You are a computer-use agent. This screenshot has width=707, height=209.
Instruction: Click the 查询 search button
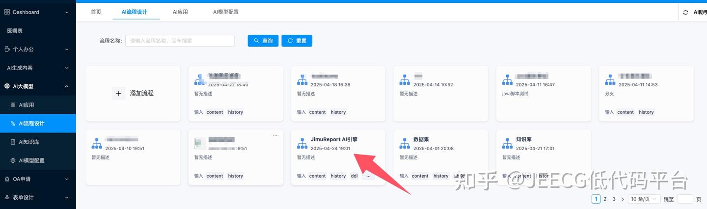[263, 41]
